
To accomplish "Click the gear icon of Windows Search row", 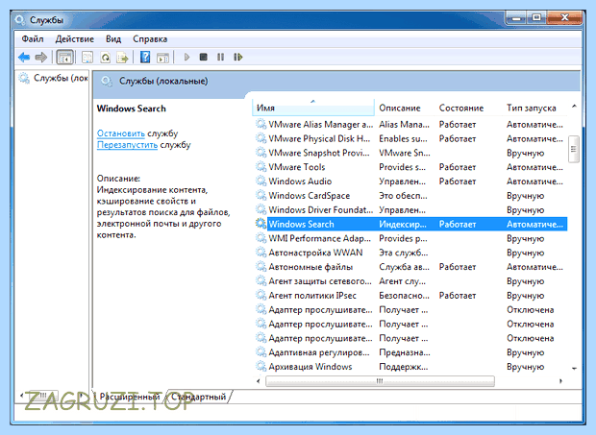I will pyautogui.click(x=261, y=224).
